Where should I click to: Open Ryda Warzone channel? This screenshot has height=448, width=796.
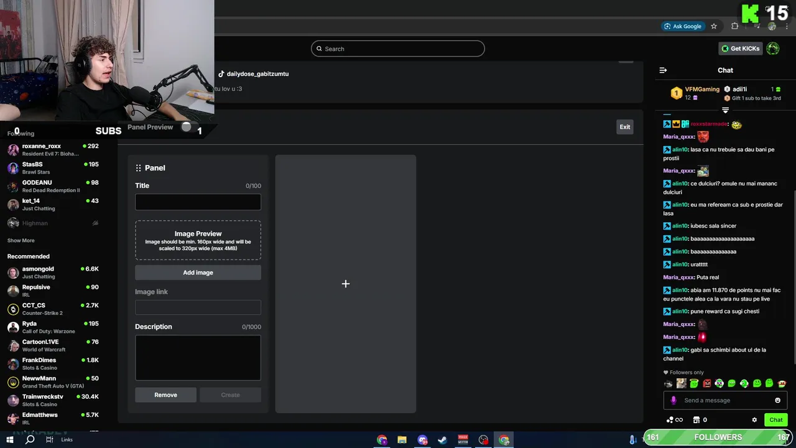(53, 327)
